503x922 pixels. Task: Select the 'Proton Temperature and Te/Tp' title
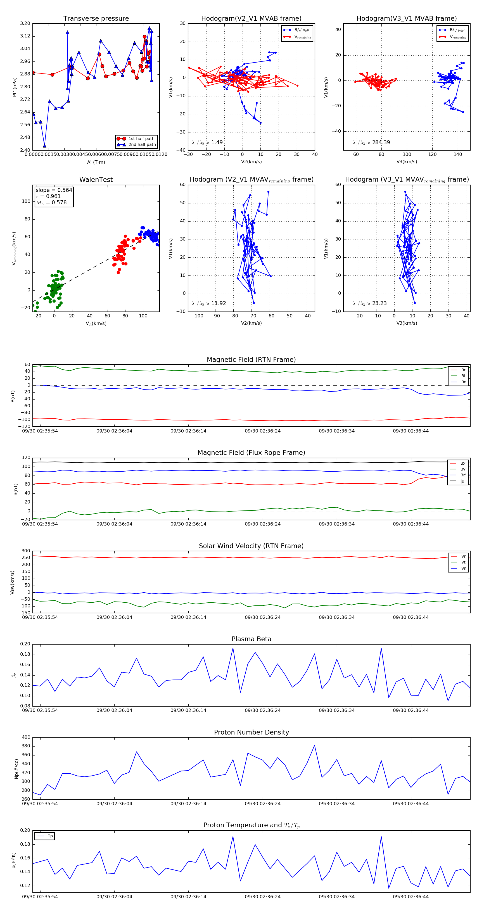(x=251, y=825)
